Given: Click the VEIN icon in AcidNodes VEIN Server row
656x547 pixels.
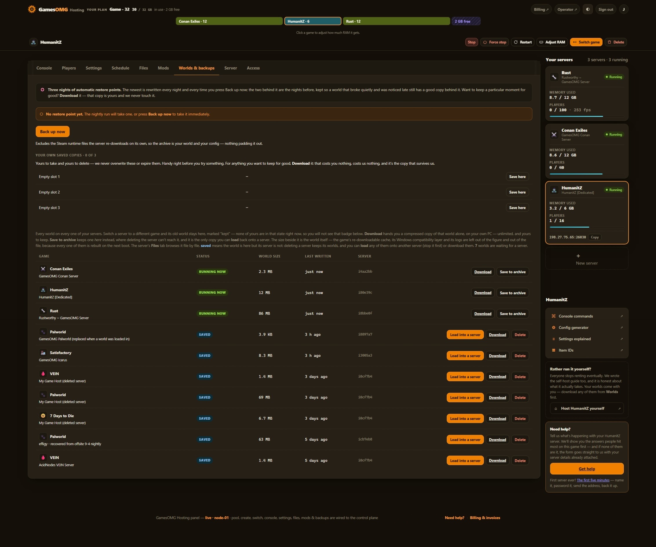Looking at the screenshot, I should tap(43, 458).
